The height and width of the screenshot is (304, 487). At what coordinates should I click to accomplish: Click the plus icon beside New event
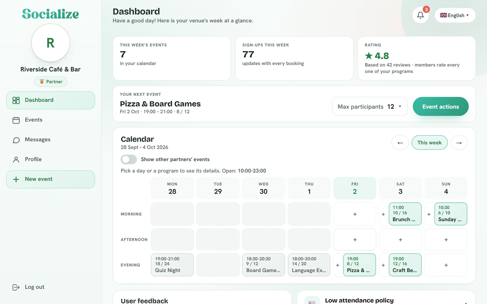(x=16, y=179)
